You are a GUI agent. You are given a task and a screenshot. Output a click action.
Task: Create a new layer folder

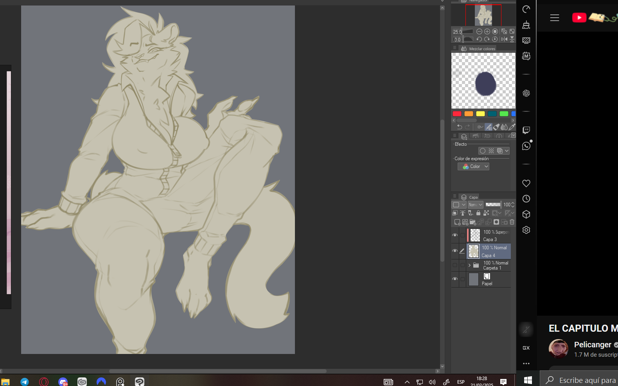pos(473,222)
